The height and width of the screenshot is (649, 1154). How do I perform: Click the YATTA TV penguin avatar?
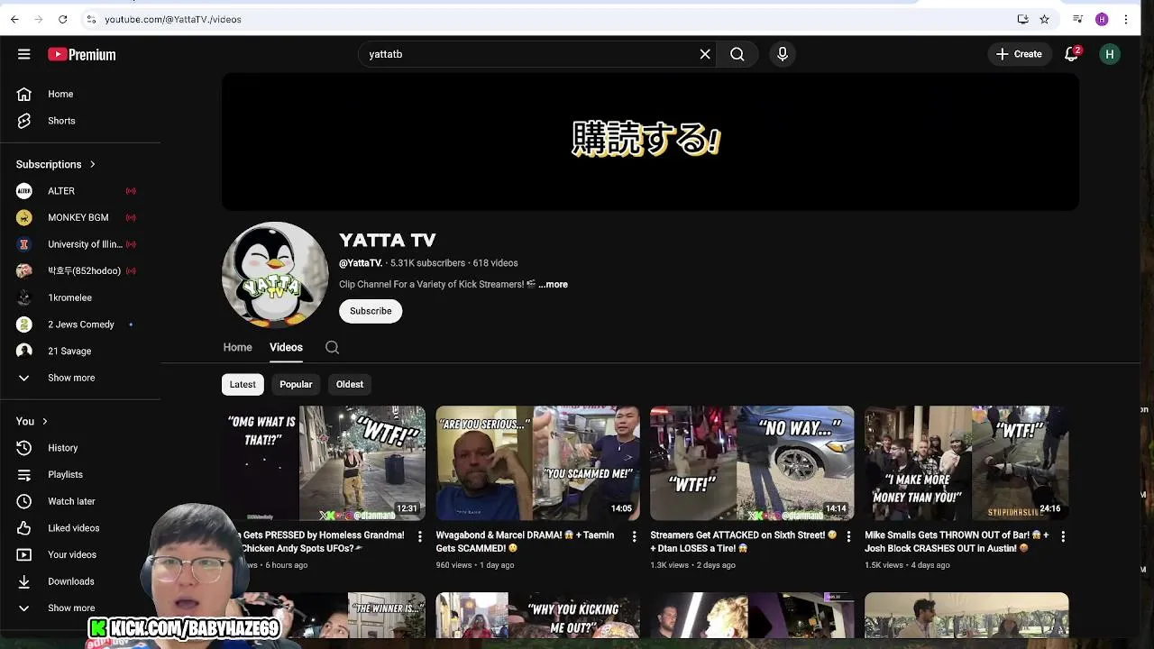tap(275, 275)
